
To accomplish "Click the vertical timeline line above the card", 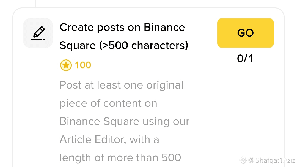I will 36,3.
